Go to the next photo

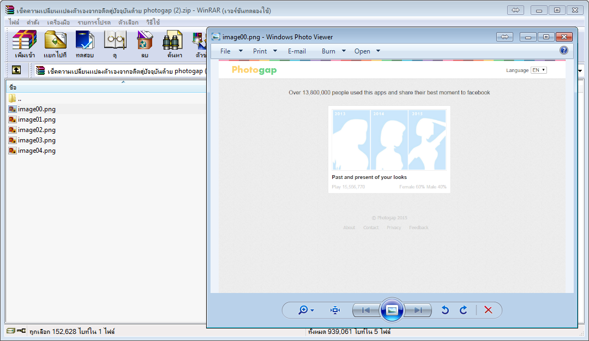[x=418, y=310]
